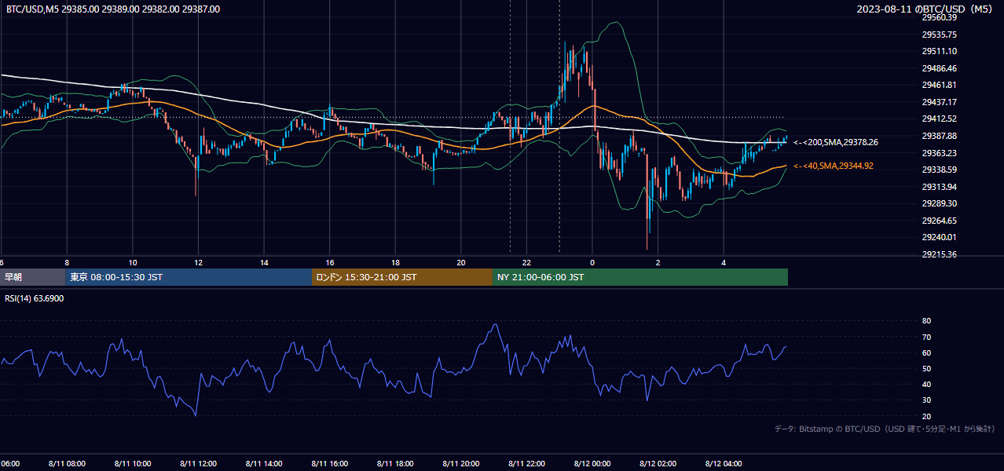This screenshot has height=471, width=1004.
Task: Click price axis value 29437.17
Action: [x=939, y=102]
